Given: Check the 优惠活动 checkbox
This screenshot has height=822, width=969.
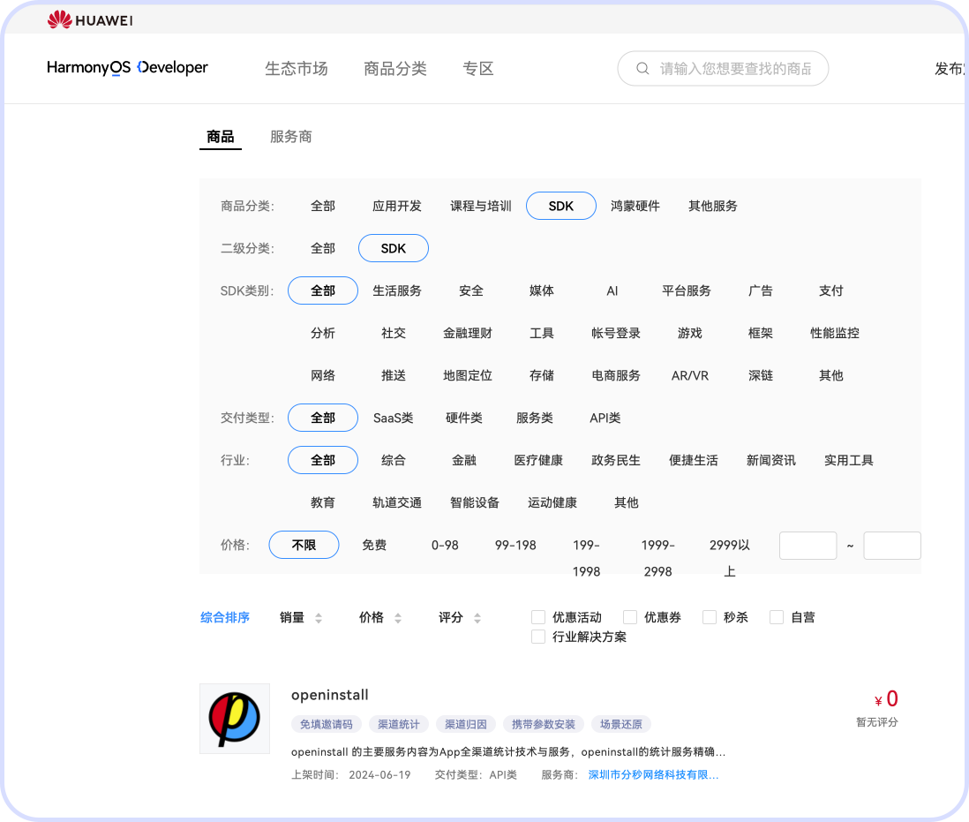Looking at the screenshot, I should point(538,617).
